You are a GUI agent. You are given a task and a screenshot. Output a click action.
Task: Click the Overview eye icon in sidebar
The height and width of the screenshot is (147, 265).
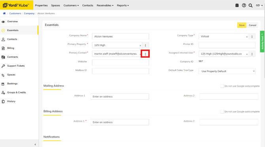(3, 22)
